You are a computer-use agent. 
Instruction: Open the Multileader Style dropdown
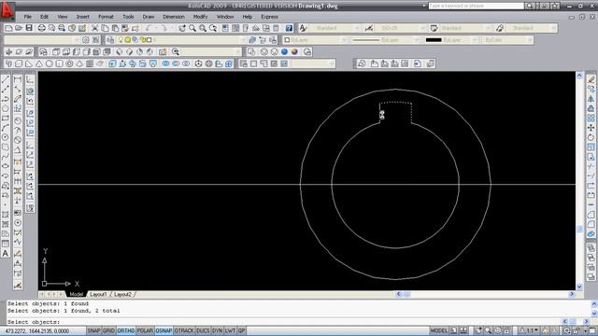(x=554, y=28)
